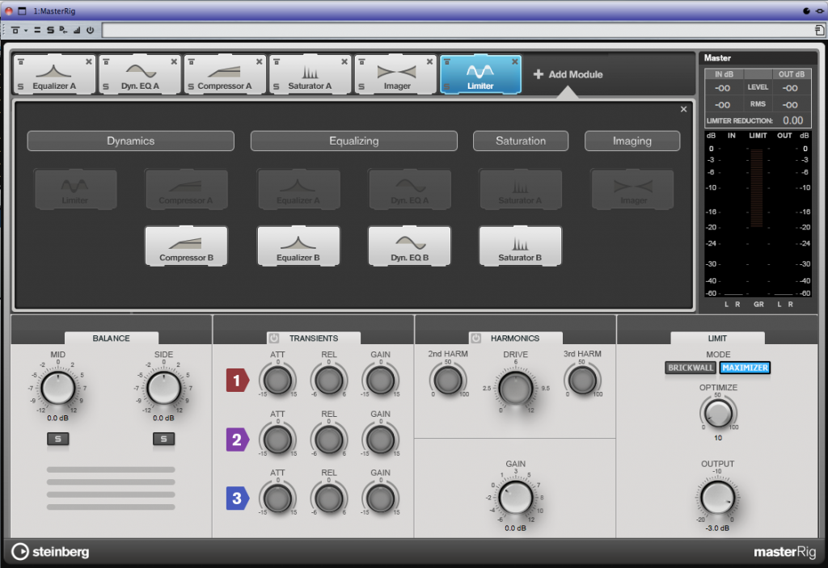
Task: Click the side-chain routing icon in toolbar
Action: pos(63,30)
